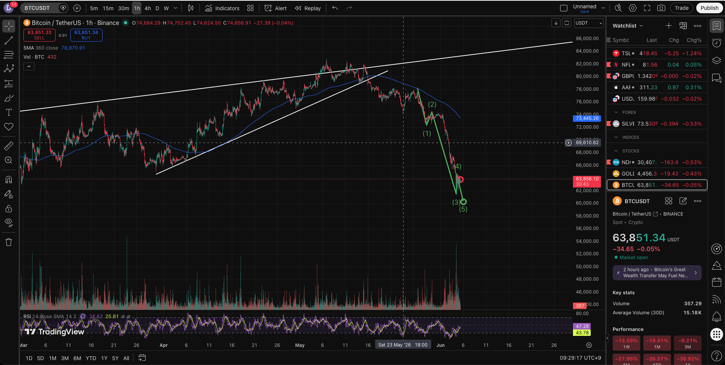The width and height of the screenshot is (725, 365).
Task: Open the Trade panel
Action: (682, 8)
